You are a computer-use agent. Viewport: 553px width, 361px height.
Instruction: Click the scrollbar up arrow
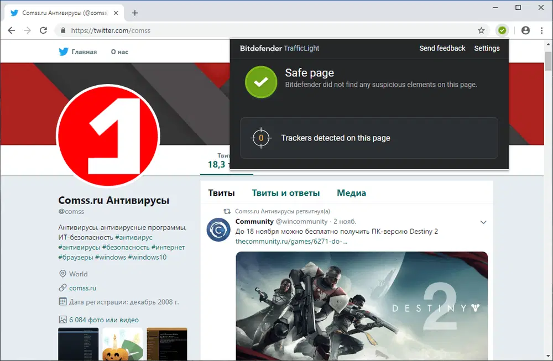(548, 44)
